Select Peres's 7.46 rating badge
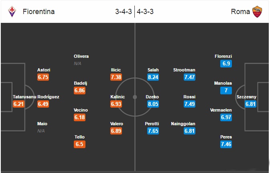 226,144
